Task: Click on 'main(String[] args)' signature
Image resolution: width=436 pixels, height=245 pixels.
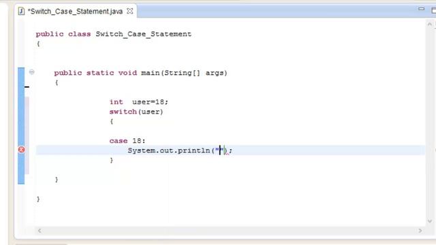Action: (x=184, y=73)
